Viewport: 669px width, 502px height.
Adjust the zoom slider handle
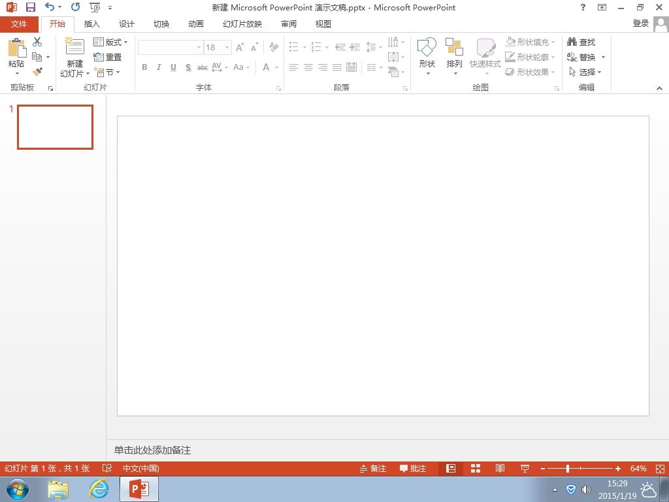[568, 469]
